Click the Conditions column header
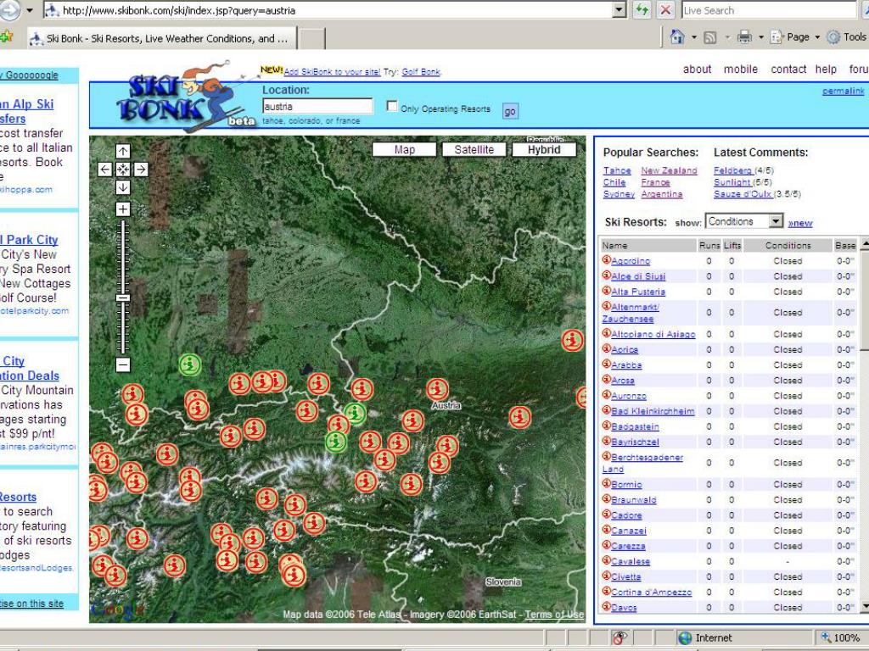 (x=788, y=245)
